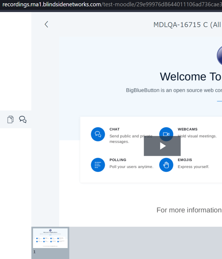Start playback with the center play button

(162, 146)
